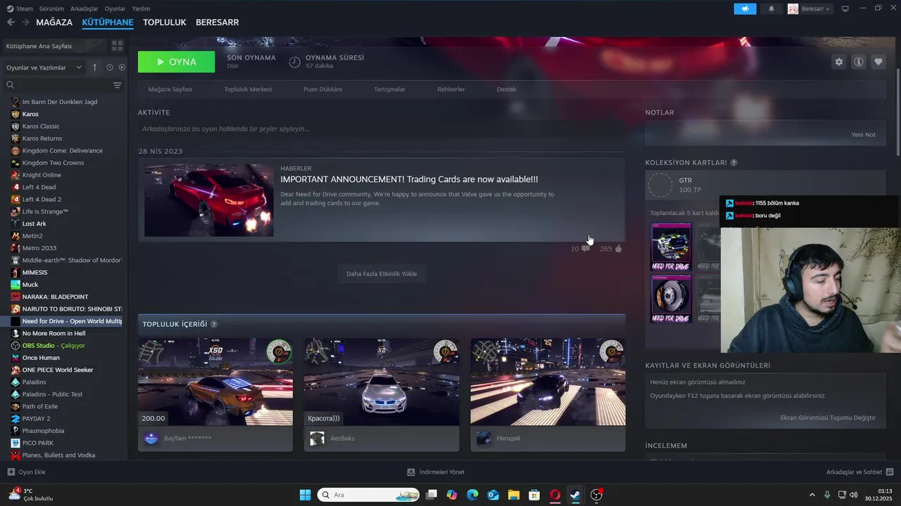Screen dimensions: 901x506
Task: Click Ekran Görüntüsü Tuşunu Değiştir button
Action: point(828,417)
